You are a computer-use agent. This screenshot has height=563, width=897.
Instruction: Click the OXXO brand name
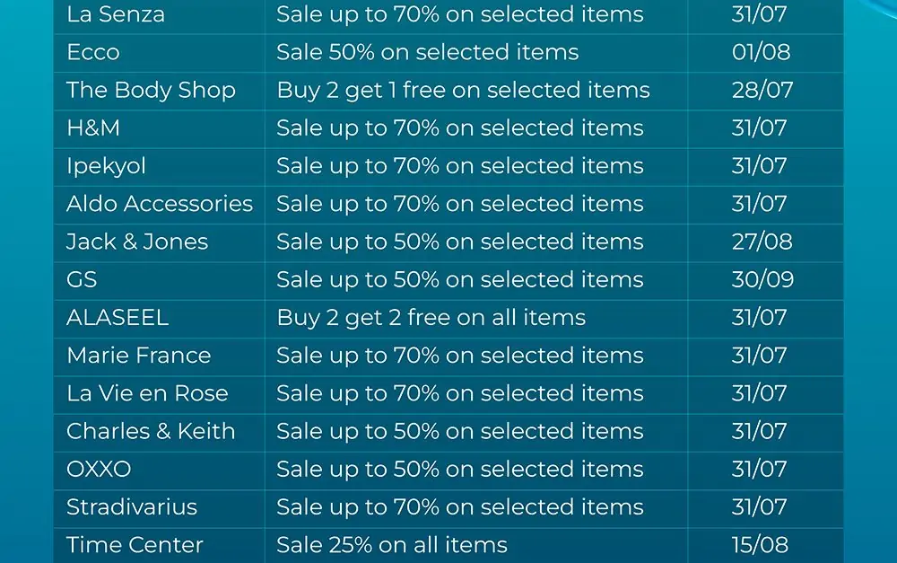click(99, 469)
